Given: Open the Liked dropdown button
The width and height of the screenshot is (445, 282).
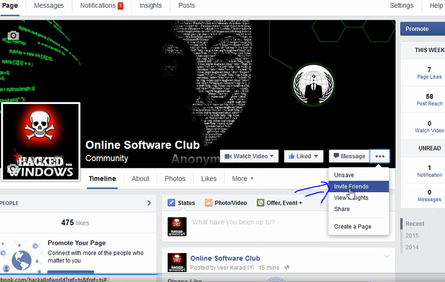Looking at the screenshot, I should click(x=304, y=156).
